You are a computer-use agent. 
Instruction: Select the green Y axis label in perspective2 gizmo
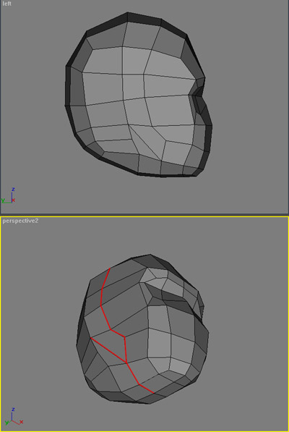tap(7, 423)
